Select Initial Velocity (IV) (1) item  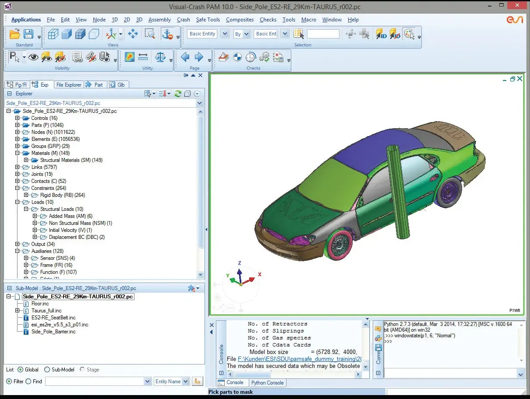pyautogui.click(x=70, y=230)
